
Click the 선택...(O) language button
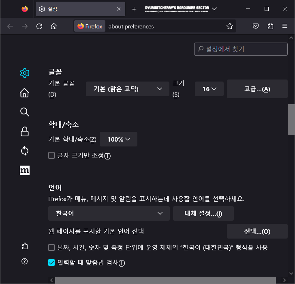coord(257,231)
